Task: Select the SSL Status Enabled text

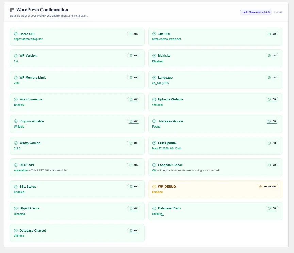Action: [x=19, y=192]
